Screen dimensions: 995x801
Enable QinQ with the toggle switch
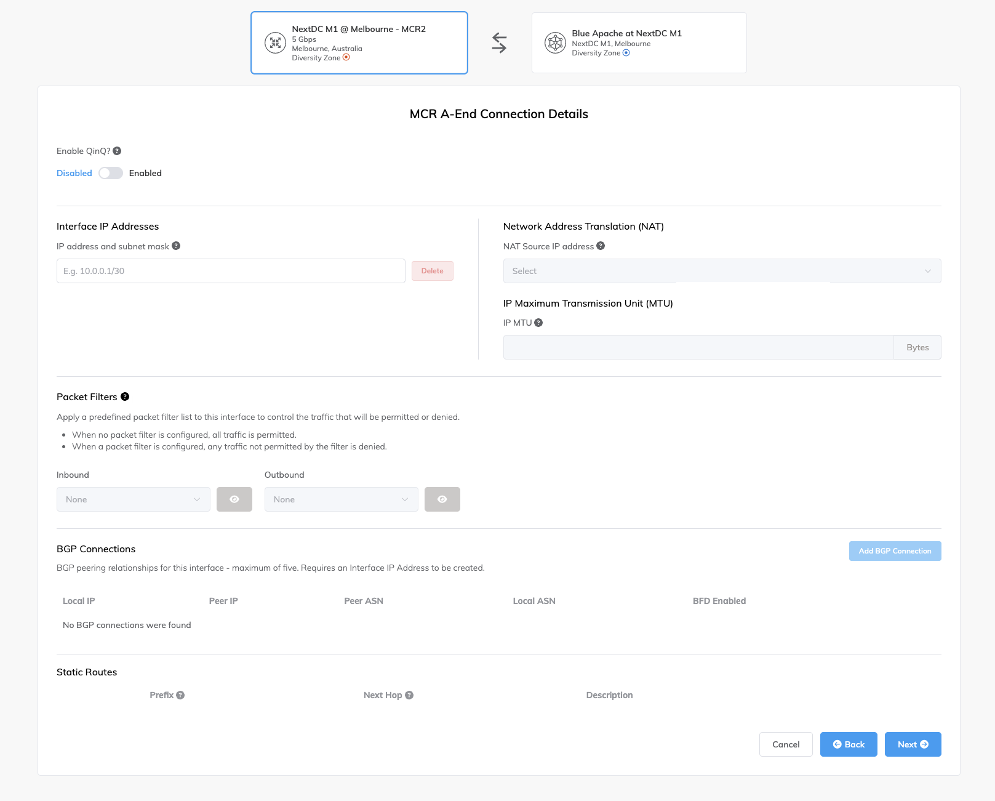click(111, 173)
